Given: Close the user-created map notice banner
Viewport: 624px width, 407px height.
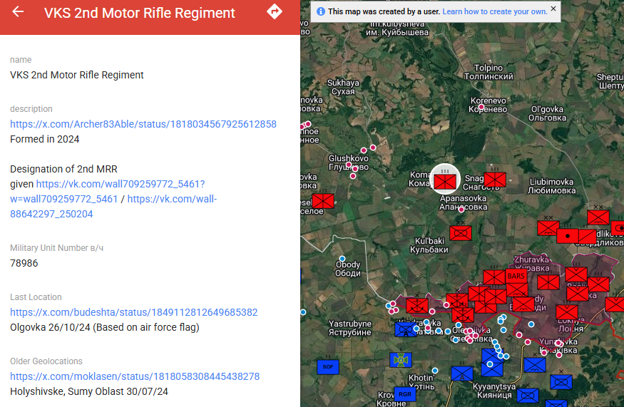Looking at the screenshot, I should [553, 9].
